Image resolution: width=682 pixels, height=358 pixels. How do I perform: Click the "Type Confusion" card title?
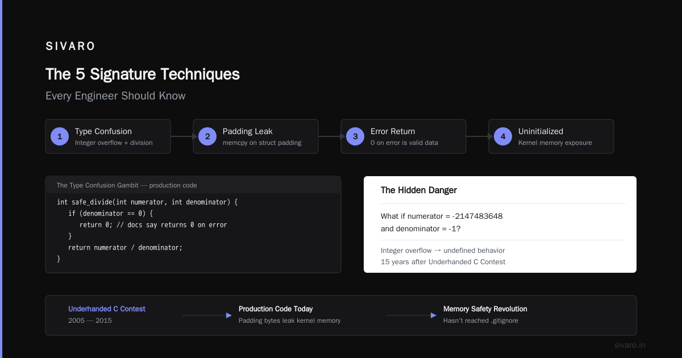point(103,131)
